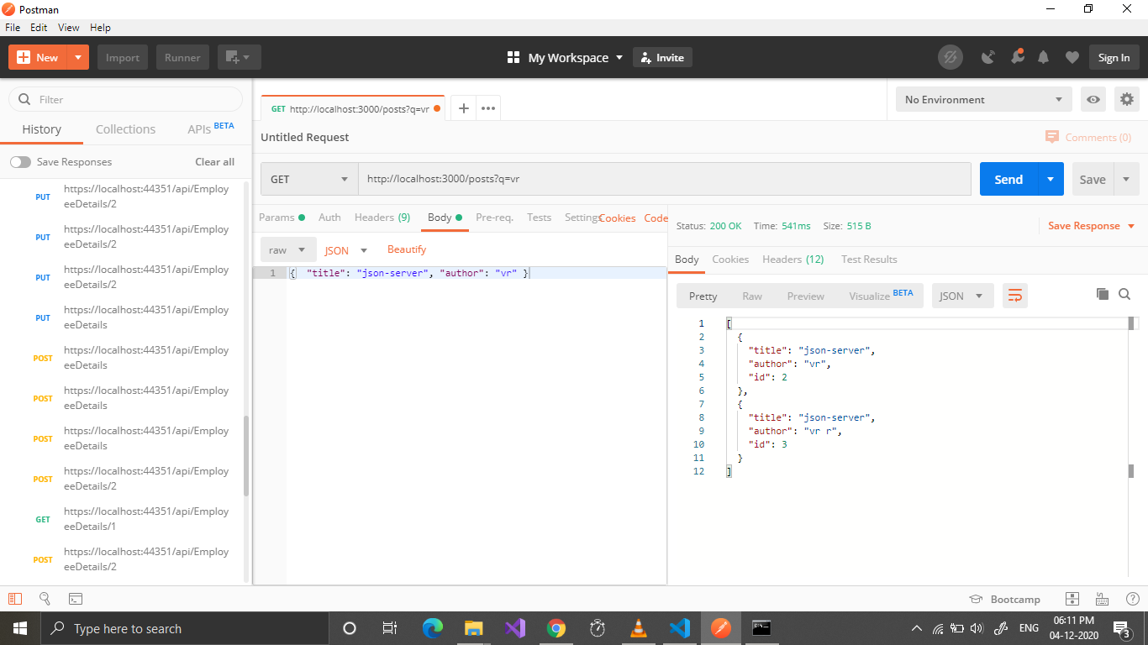Open the Save Response dropdown
The height and width of the screenshot is (645, 1148).
tap(1091, 226)
